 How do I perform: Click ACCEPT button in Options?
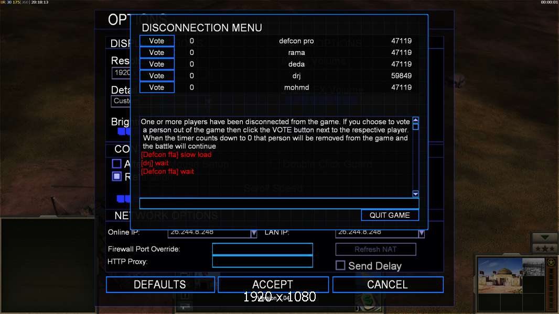click(x=273, y=285)
